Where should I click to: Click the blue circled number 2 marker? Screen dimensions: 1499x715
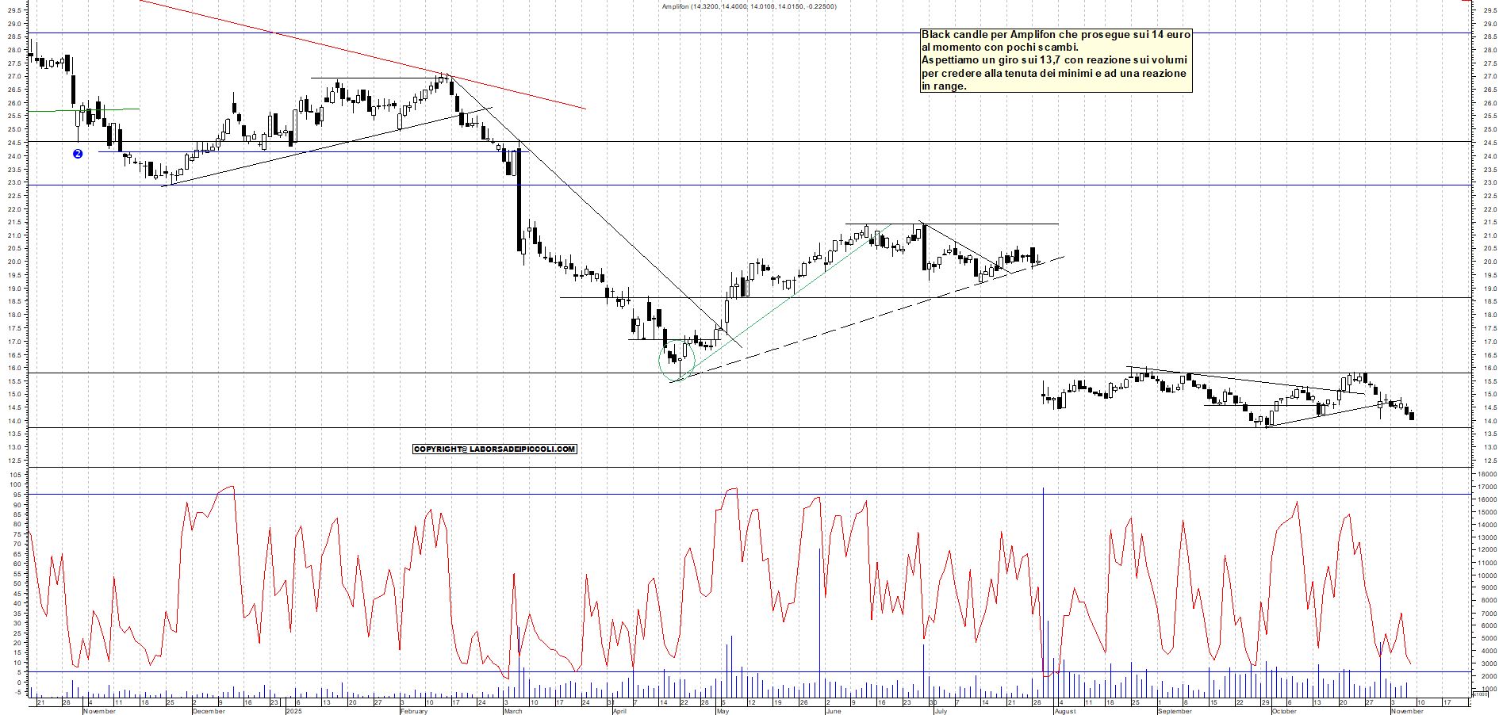pyautogui.click(x=77, y=155)
